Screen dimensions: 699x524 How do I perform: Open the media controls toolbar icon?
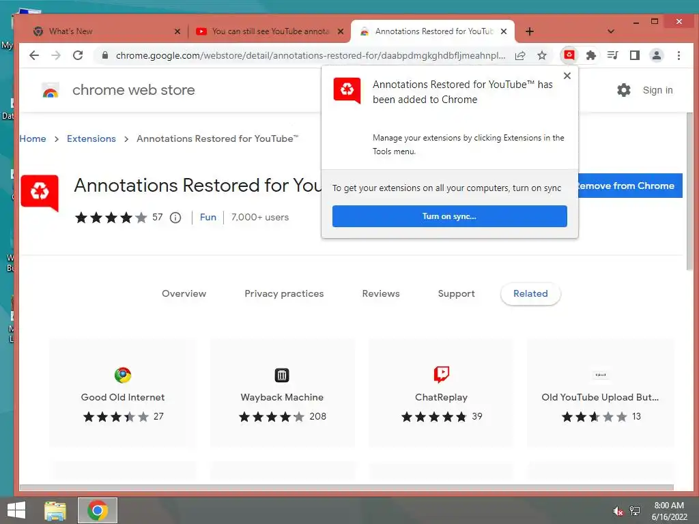click(x=612, y=55)
